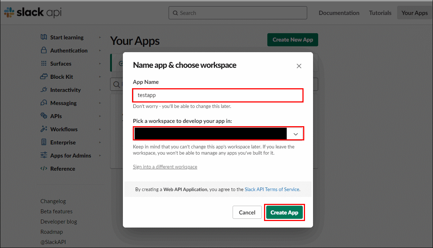
Task: Click the search magnifier icon in top bar
Action: 175,13
